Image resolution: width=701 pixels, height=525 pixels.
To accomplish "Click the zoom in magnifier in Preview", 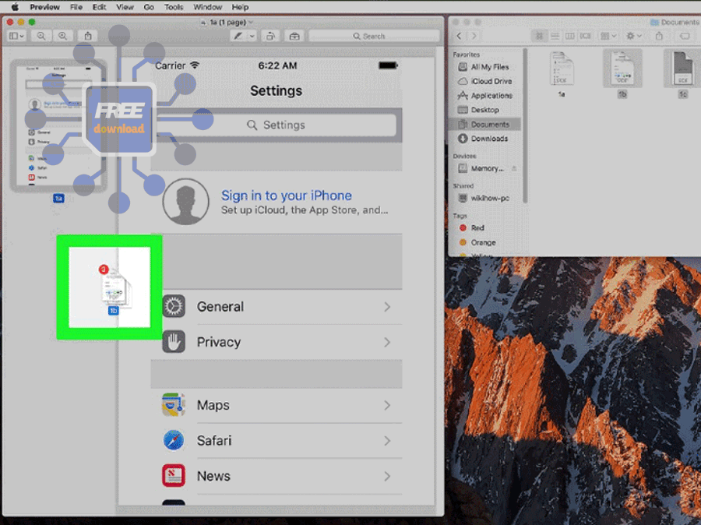I will (x=62, y=36).
